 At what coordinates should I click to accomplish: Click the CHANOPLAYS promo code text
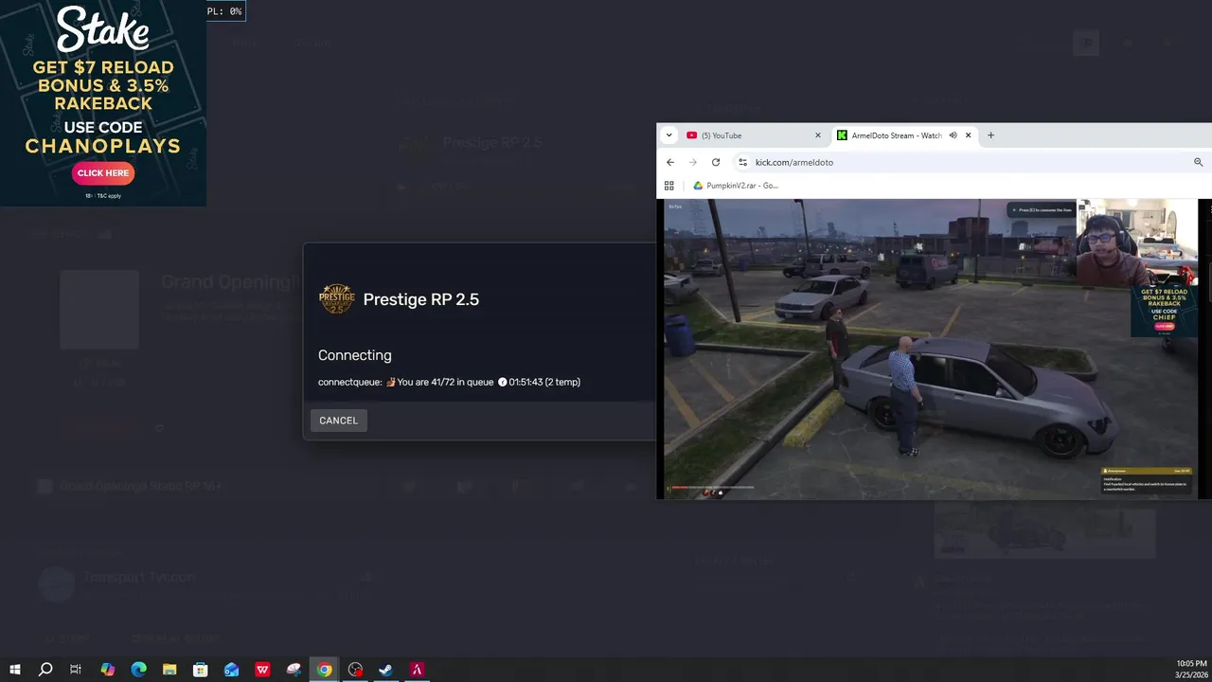click(x=102, y=146)
